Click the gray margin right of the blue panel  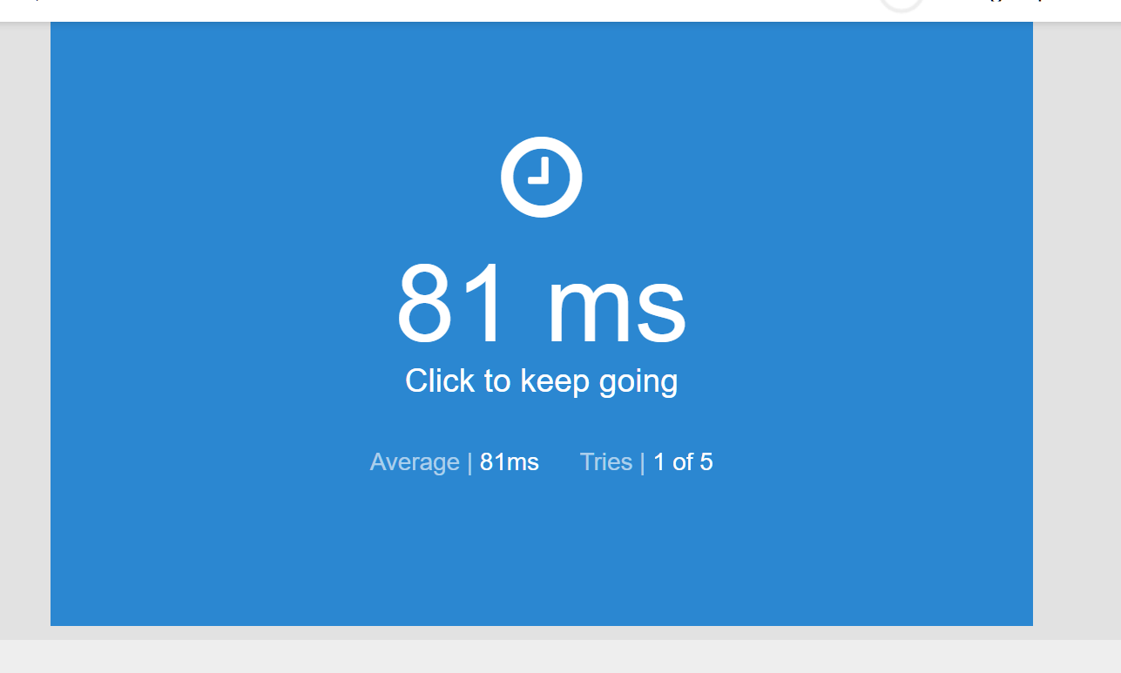point(1077,331)
